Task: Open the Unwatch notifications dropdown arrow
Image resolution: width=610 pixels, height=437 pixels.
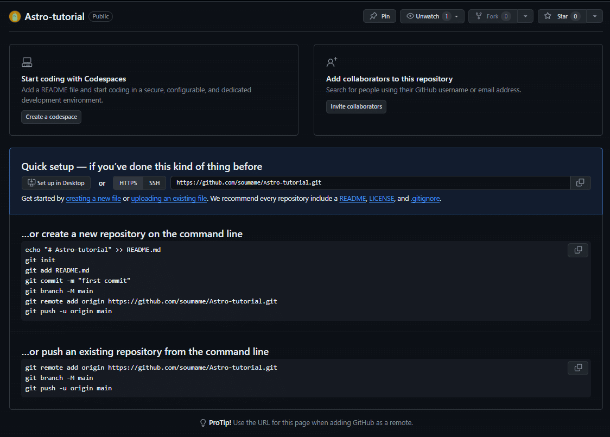Action: pos(456,16)
